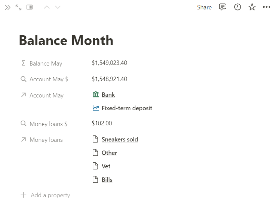Open the Bills loan page
The height and width of the screenshot is (206, 273).
107,180
